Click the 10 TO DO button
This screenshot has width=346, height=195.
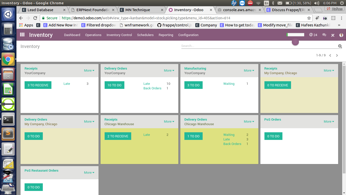(114, 85)
